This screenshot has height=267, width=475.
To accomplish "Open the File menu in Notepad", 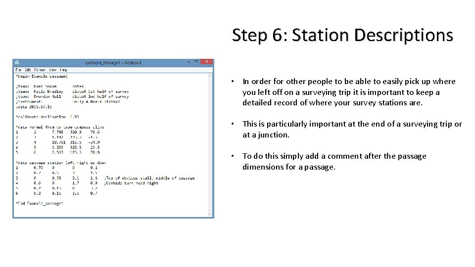I will pos(18,70).
